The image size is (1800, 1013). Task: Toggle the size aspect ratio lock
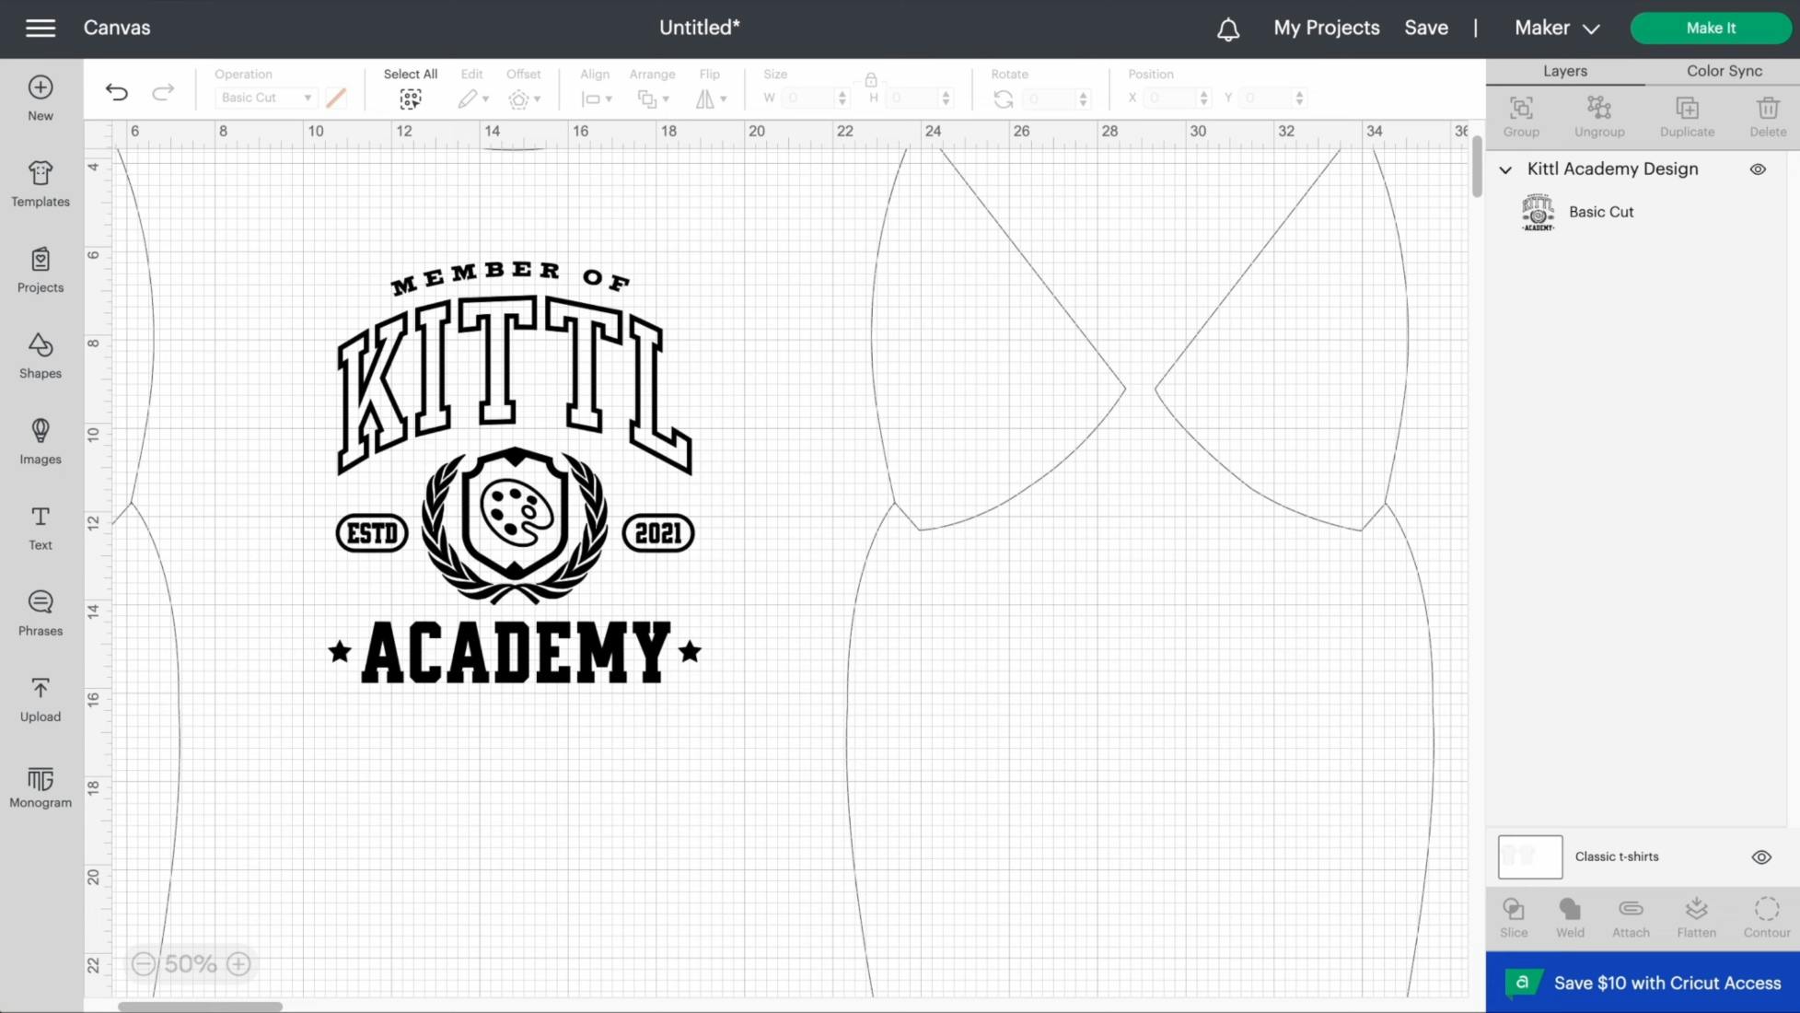(871, 79)
